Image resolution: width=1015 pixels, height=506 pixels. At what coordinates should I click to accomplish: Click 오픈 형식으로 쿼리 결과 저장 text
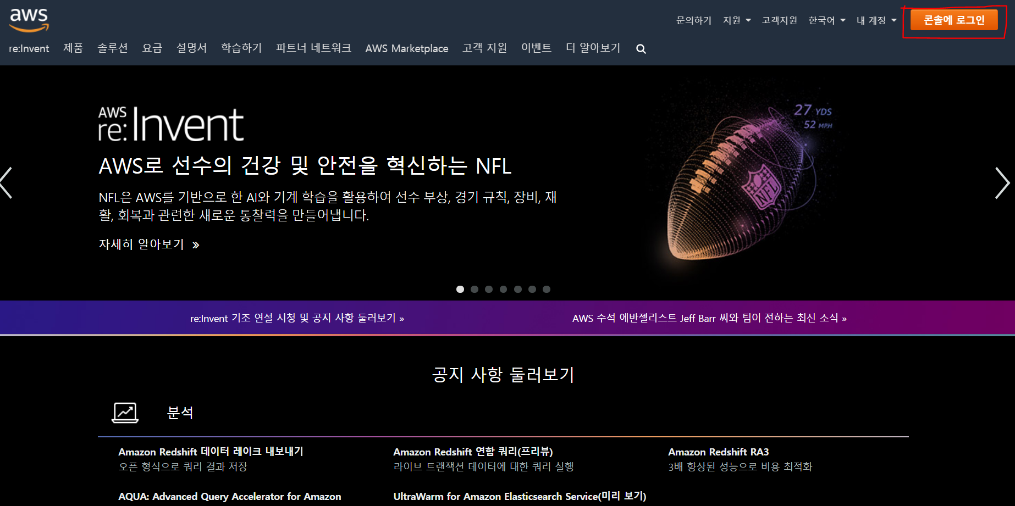[183, 466]
